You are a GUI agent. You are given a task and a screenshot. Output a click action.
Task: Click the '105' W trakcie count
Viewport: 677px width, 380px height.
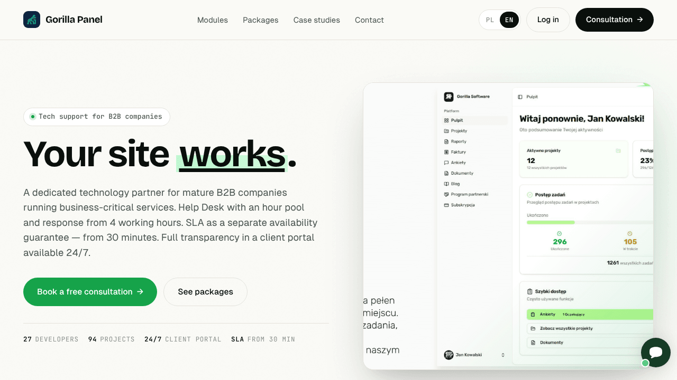click(x=630, y=242)
